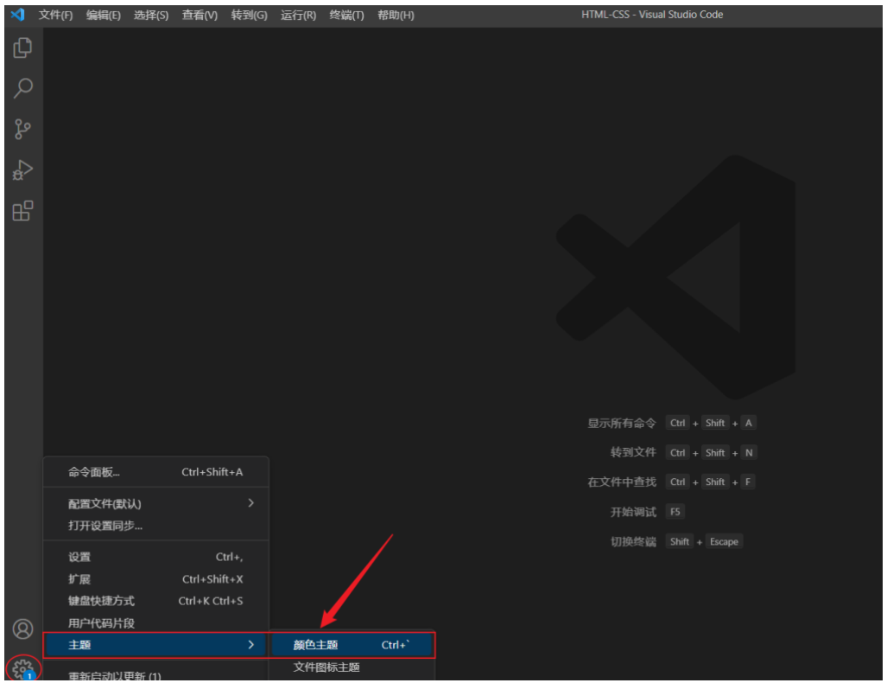Expand the 配置文件(默认) submenu
The image size is (887, 683).
point(155,503)
